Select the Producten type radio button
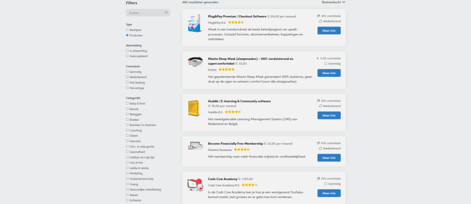The height and width of the screenshot is (204, 471). point(127,35)
